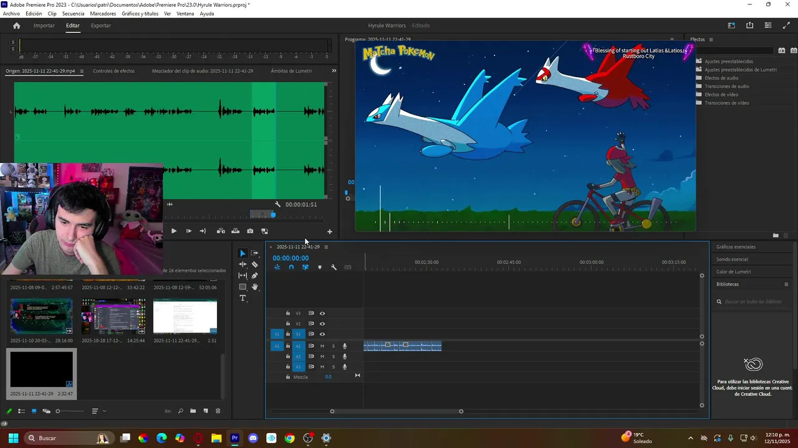Screen dimensions: 798x448
Task: Pick the Type tool
Action: (243, 298)
